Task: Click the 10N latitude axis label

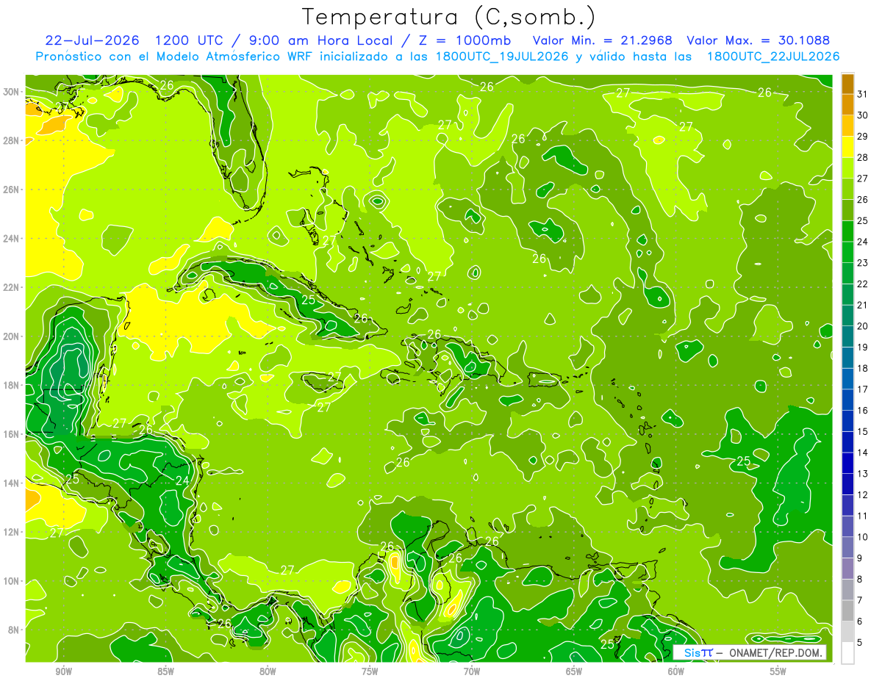Action: coord(11,580)
